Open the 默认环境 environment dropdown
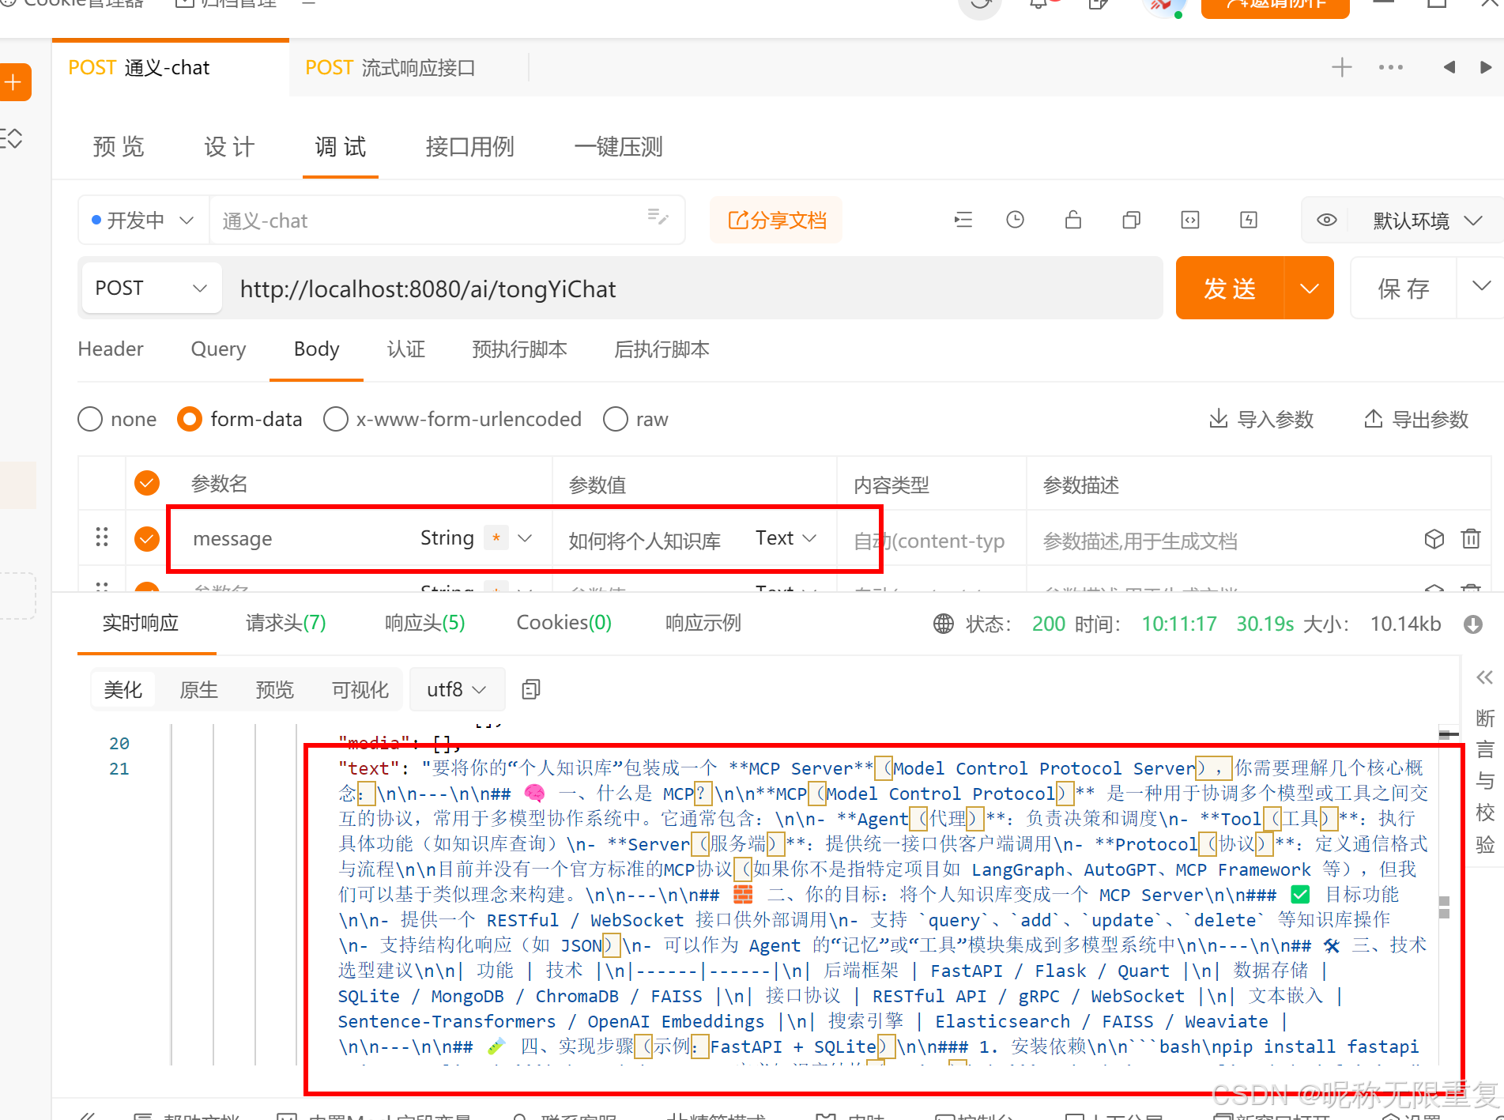 (x=1427, y=221)
